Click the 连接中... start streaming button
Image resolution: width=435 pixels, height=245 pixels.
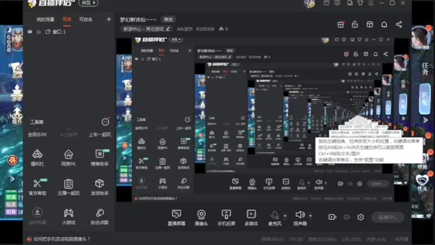click(x=388, y=217)
